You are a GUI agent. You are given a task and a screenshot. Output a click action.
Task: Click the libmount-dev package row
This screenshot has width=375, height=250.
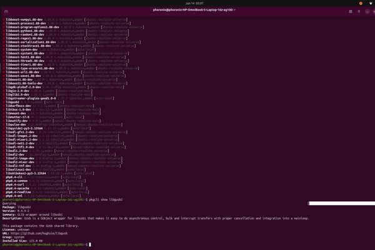click(53, 113)
